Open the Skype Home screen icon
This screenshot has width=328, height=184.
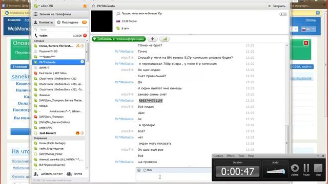pyautogui.click(x=85, y=6)
